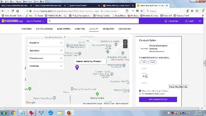The height and width of the screenshot is (116, 206).
Task: Click the Email input field
Action: pos(158,83)
